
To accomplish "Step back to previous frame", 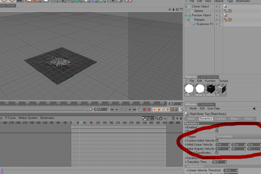I will 117,109.
